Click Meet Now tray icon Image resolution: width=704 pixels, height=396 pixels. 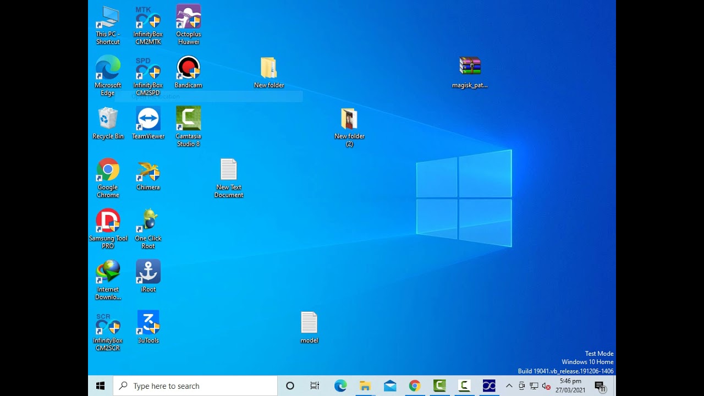tap(522, 386)
